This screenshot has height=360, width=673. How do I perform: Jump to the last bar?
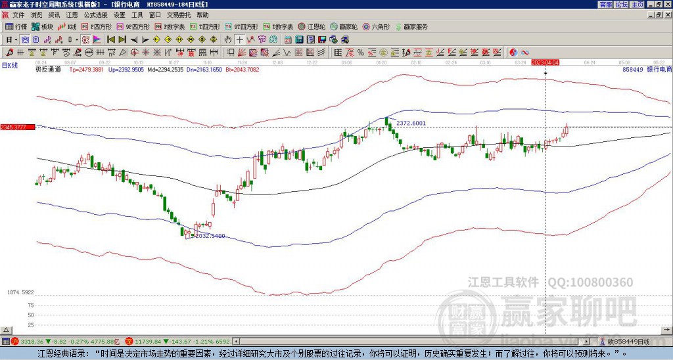pyautogui.click(x=122, y=40)
